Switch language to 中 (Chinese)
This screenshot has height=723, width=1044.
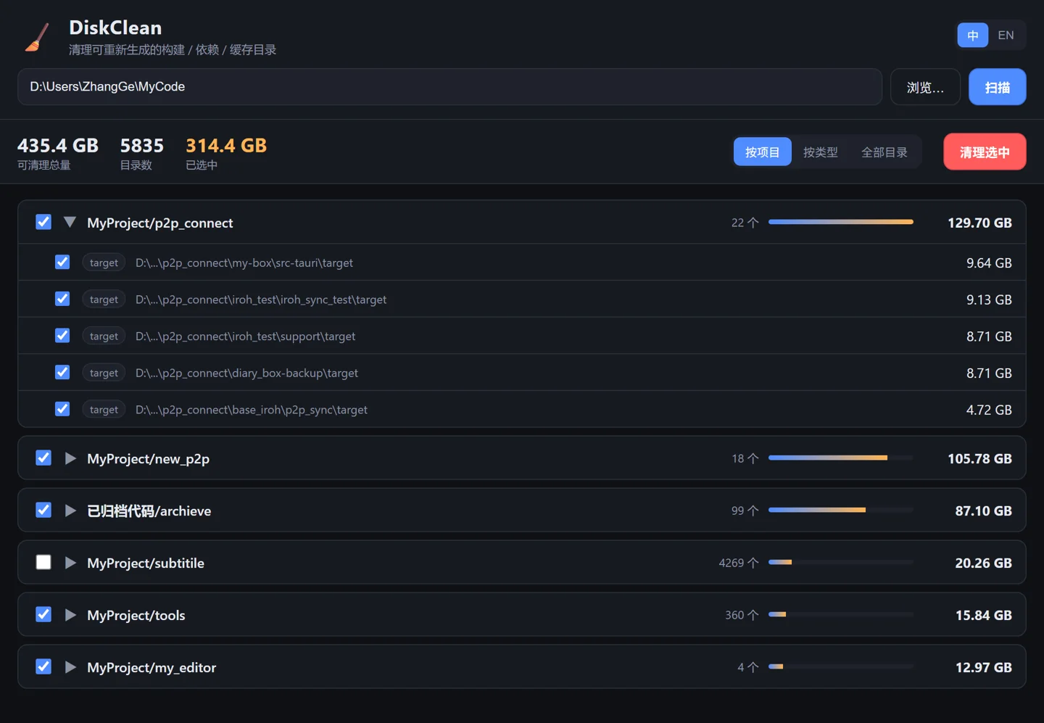[x=972, y=35]
